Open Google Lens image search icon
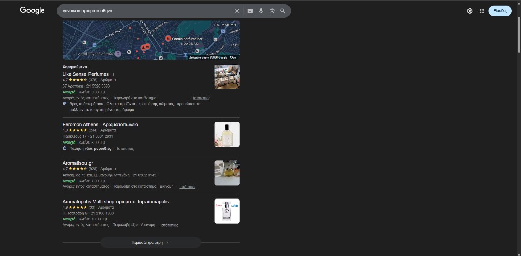This screenshot has width=521, height=256. coord(272,11)
